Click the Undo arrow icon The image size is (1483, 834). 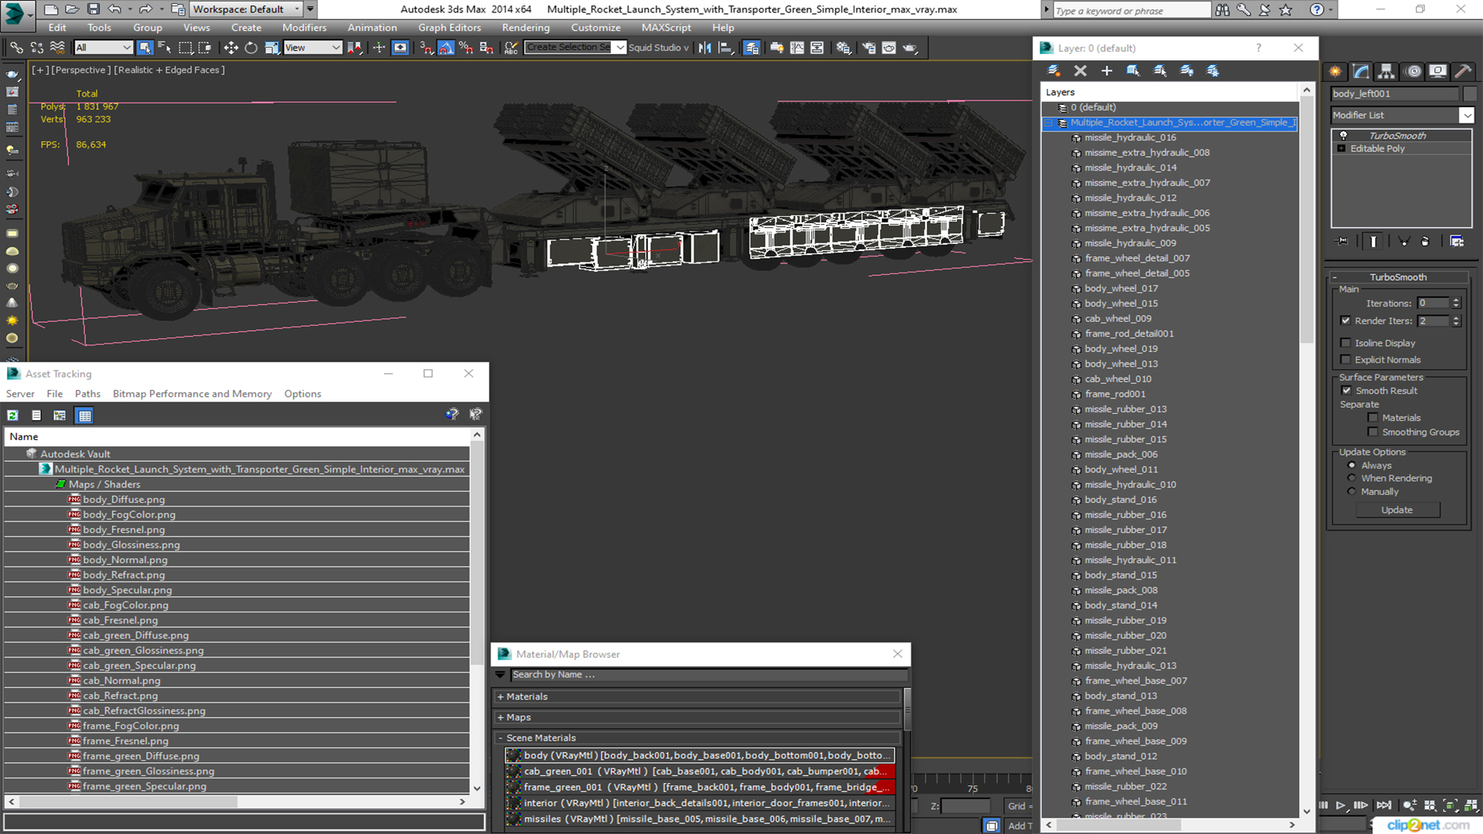point(114,9)
